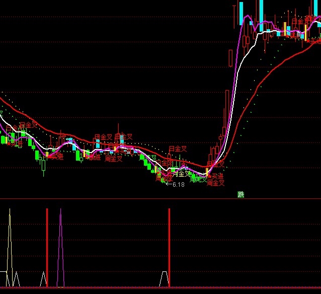Select the white trapezoid beside the right red bar
The height and width of the screenshot is (294, 321).
coord(164,277)
